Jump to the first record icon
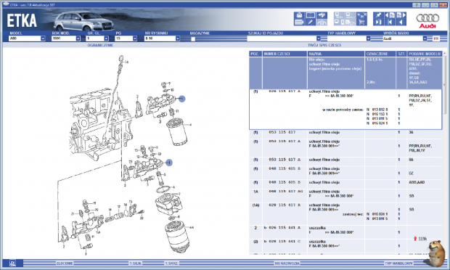450x270 pixels. (x=390, y=22)
